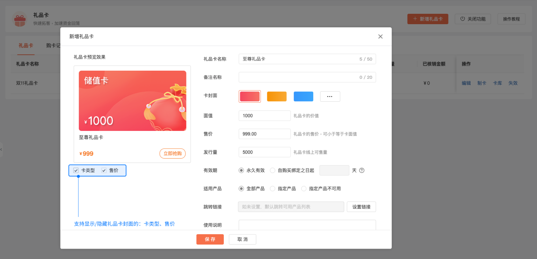Image resolution: width=537 pixels, height=259 pixels.
Task: Choose 指定产品不可用 option
Action: click(x=303, y=189)
